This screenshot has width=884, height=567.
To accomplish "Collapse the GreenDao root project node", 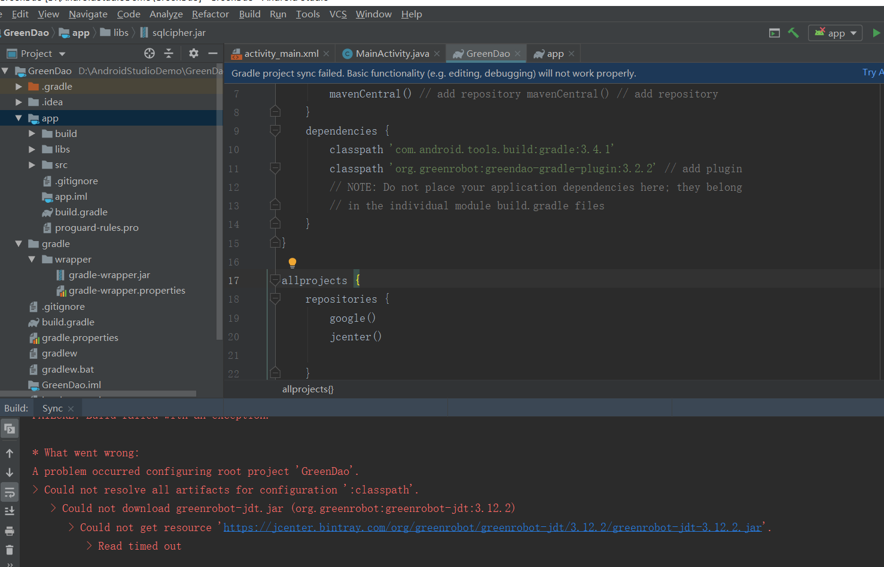I will click(x=5, y=71).
